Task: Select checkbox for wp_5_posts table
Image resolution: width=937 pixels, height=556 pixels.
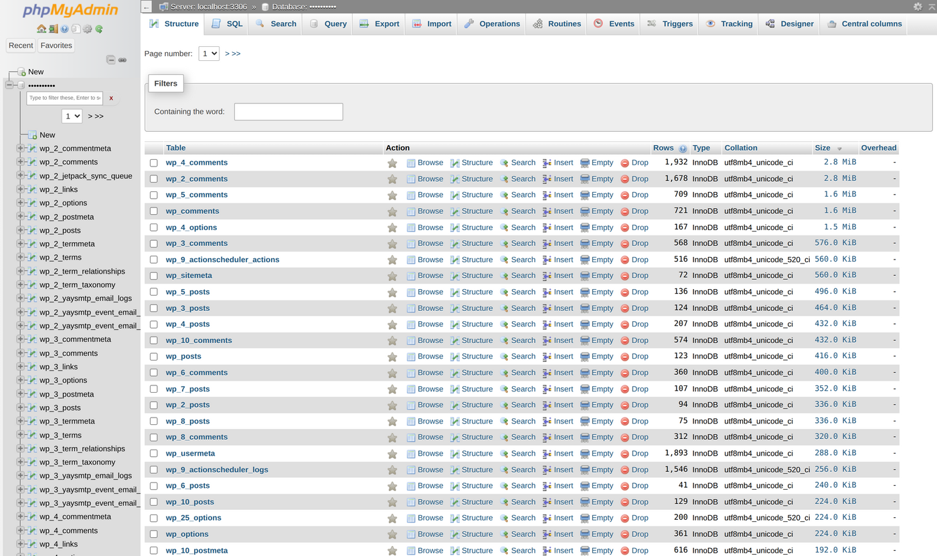Action: coord(154,292)
